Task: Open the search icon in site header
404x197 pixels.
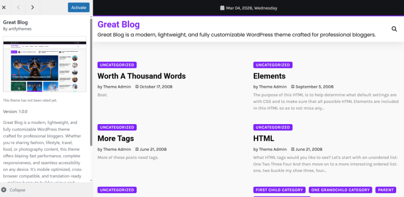Action: click(x=394, y=29)
